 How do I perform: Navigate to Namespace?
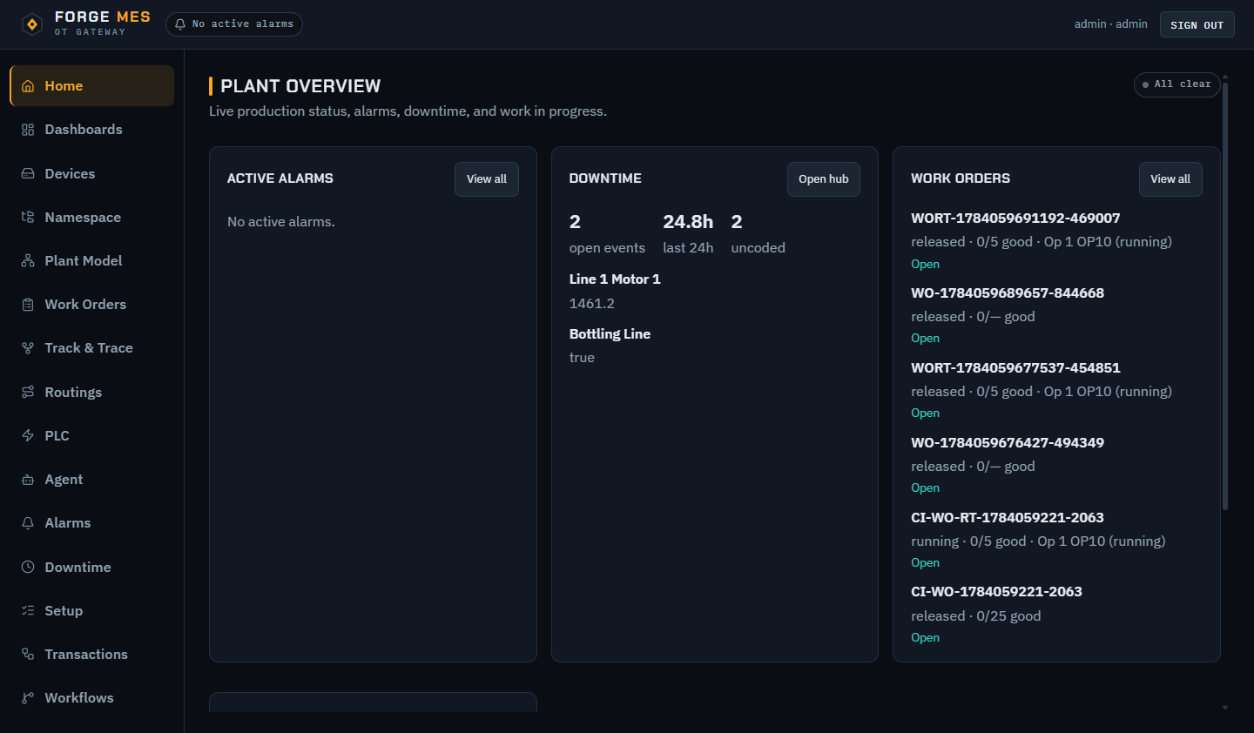[92, 218]
